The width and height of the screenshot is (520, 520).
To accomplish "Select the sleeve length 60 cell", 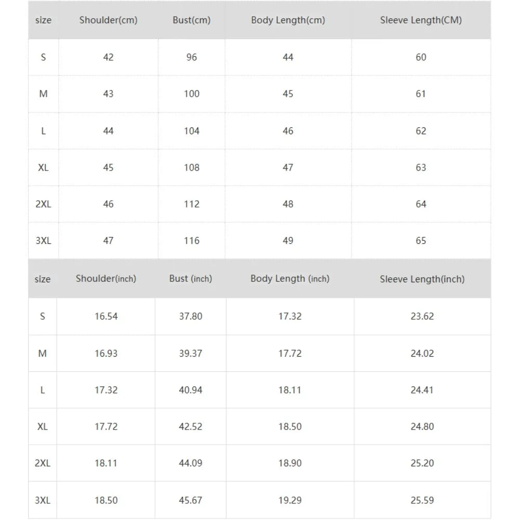I will click(x=421, y=57).
